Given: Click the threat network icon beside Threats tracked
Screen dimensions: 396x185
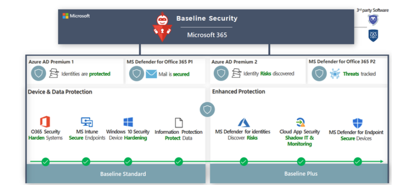Looking at the screenshot, I should tap(335, 74).
